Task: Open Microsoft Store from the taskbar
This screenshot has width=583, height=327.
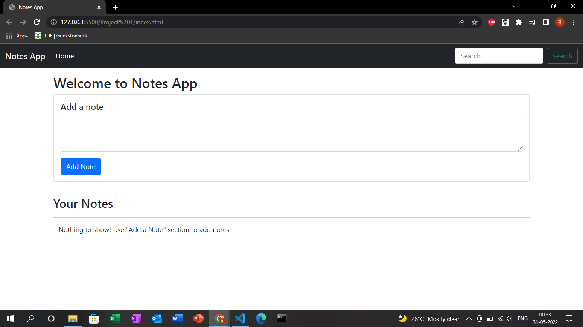Action: point(94,318)
